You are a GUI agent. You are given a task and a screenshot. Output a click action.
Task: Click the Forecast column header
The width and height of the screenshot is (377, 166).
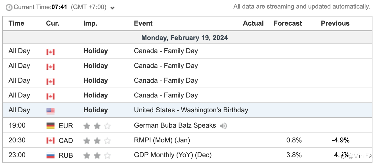tap(288, 24)
